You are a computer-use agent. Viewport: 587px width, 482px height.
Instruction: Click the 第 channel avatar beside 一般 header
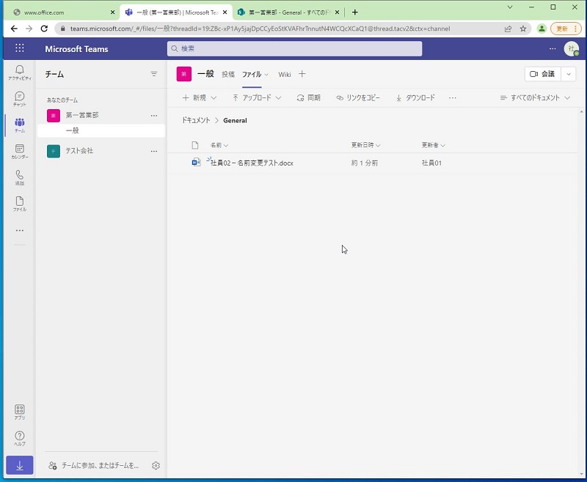[x=184, y=74]
